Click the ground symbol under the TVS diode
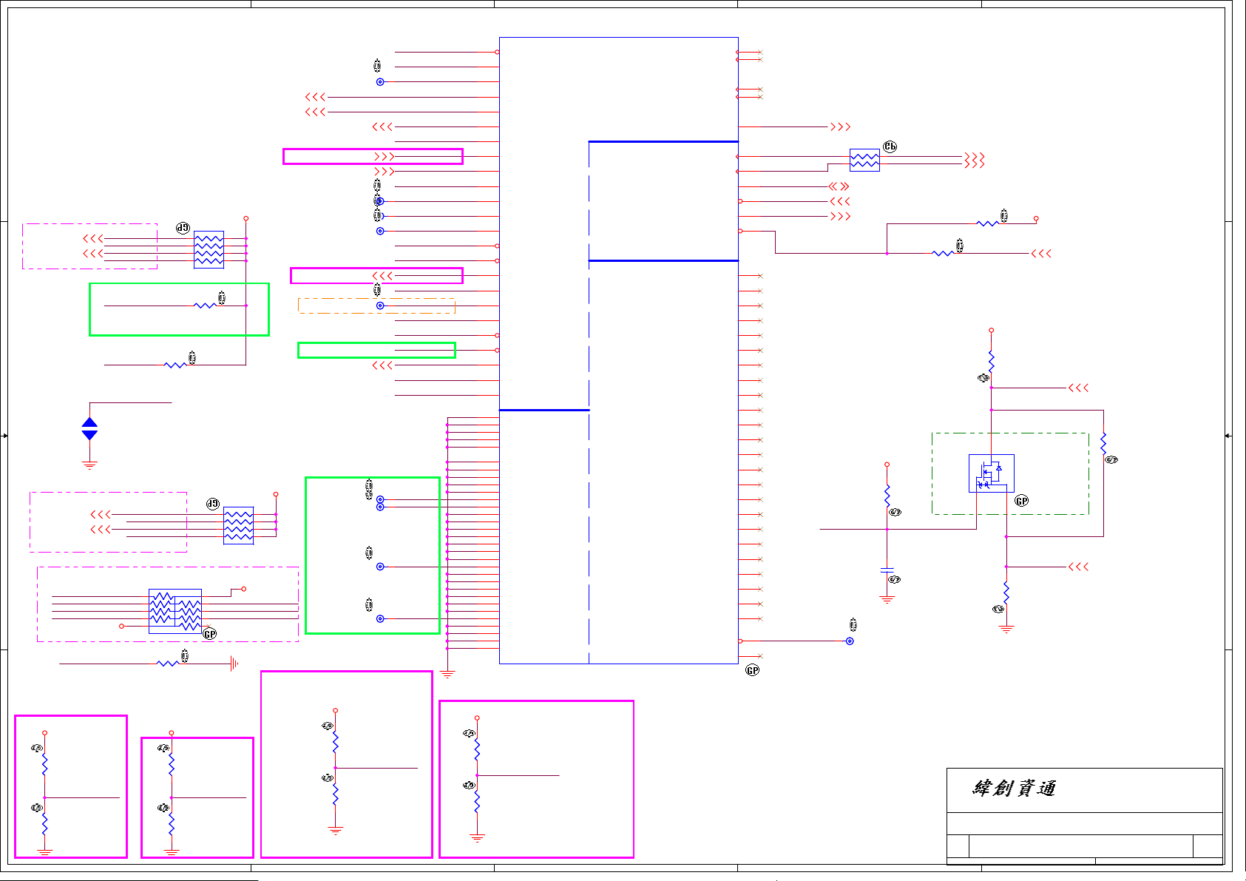The image size is (1246, 881). coord(89,465)
